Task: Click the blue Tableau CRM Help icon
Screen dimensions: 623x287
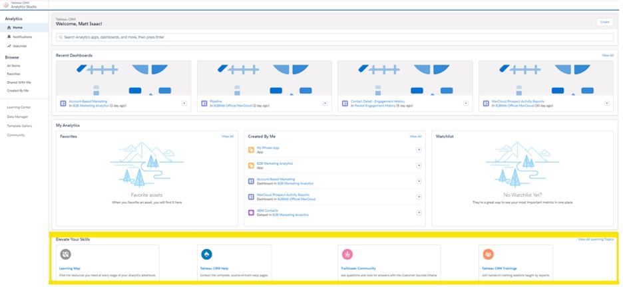Action: 206,254
